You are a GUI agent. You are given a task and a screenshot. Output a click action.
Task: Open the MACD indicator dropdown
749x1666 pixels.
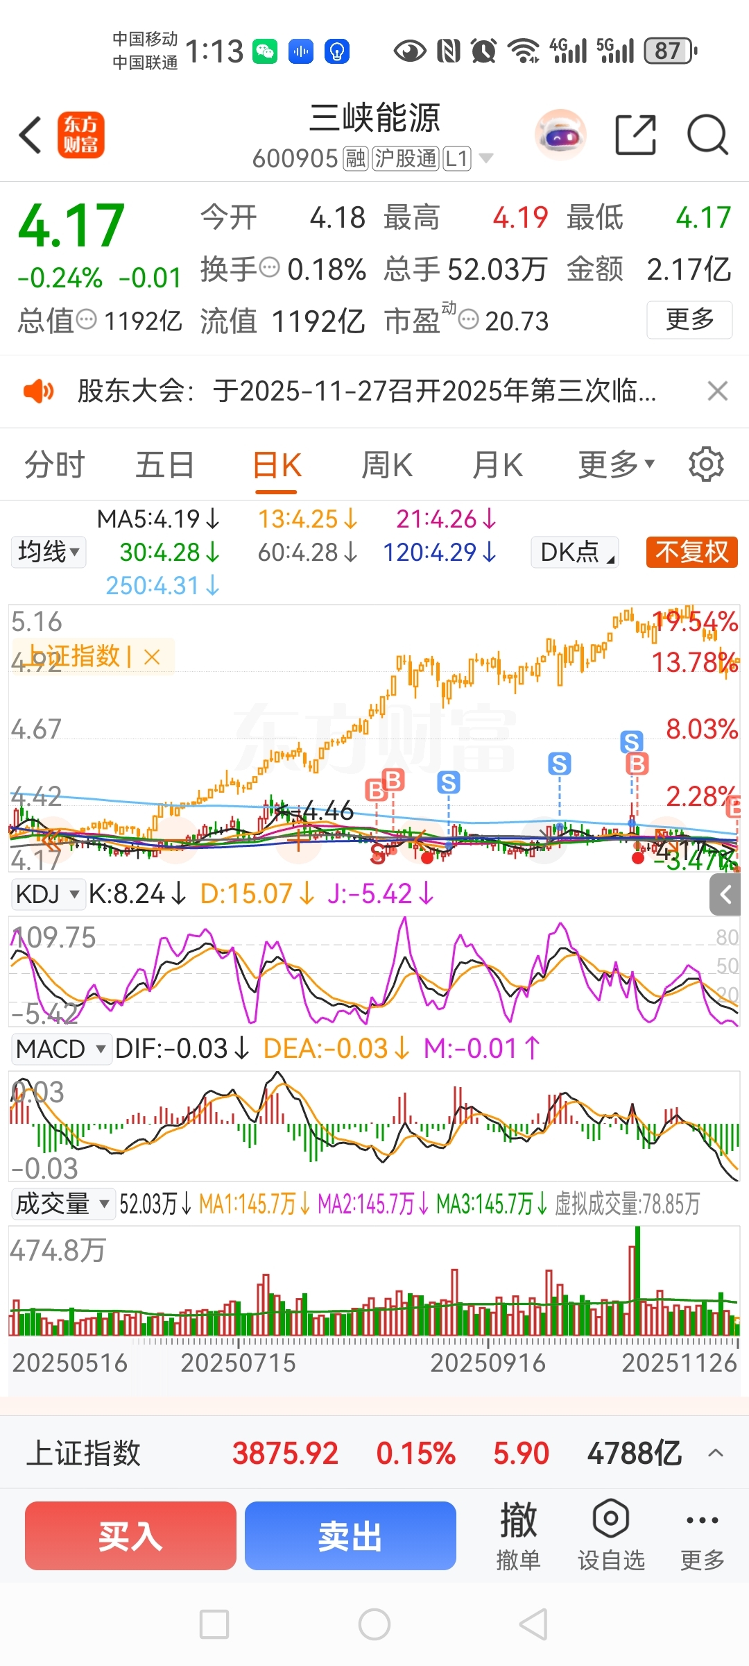pyautogui.click(x=60, y=1049)
